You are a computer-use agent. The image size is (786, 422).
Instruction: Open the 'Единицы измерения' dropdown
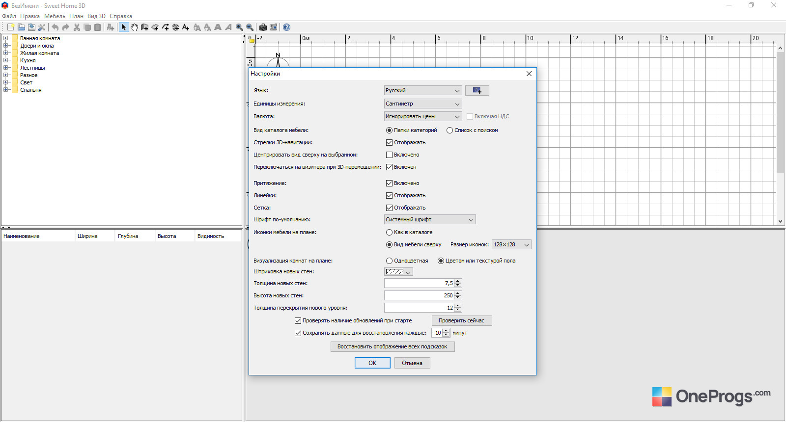[423, 104]
